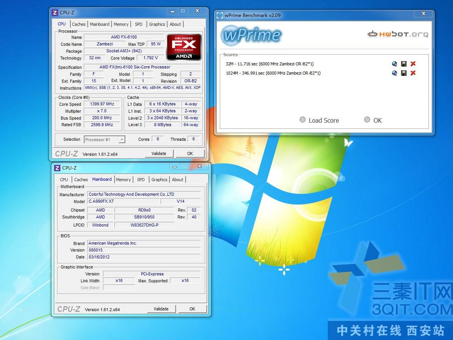Save the 32M score with floppy icon
This screenshot has height=340, width=453.
(x=404, y=64)
